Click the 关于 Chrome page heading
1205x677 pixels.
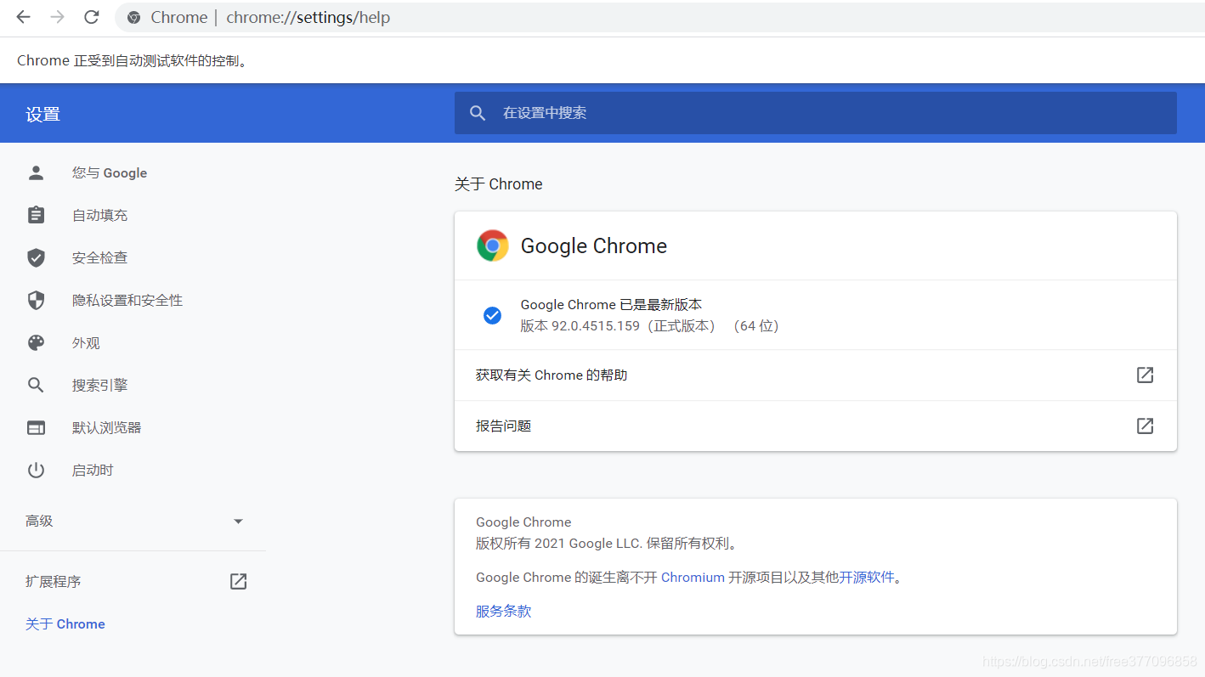pyautogui.click(x=498, y=183)
